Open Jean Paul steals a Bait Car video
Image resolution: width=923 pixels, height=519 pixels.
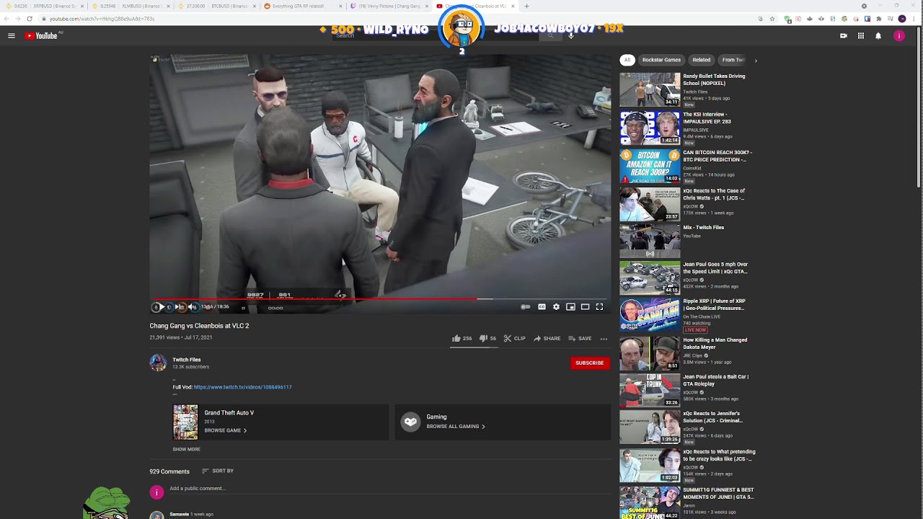click(x=716, y=380)
